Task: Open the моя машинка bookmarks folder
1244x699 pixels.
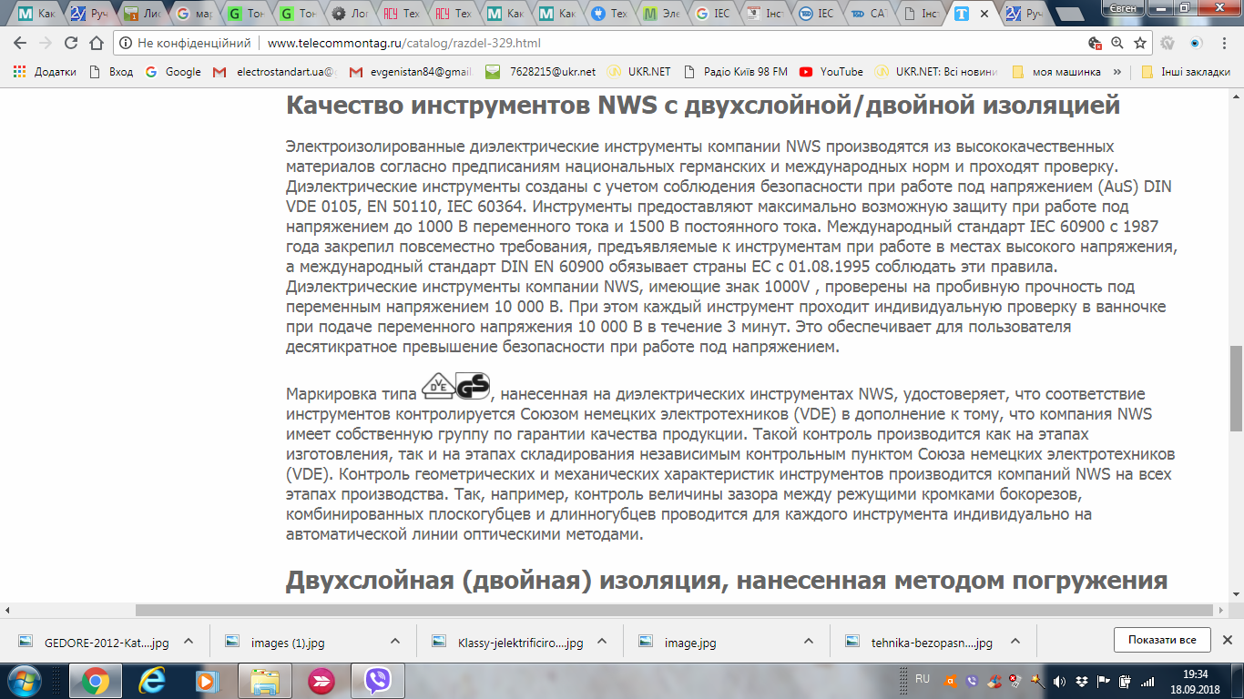Action: (1055, 72)
